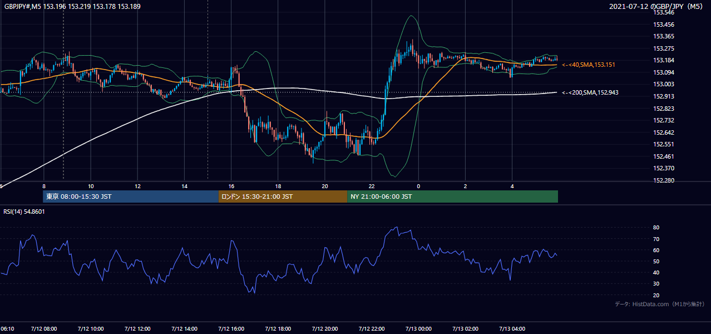The image size is (711, 334).
Task: Click the RSI(14) 54.8601 indicator label
Action: pos(24,212)
